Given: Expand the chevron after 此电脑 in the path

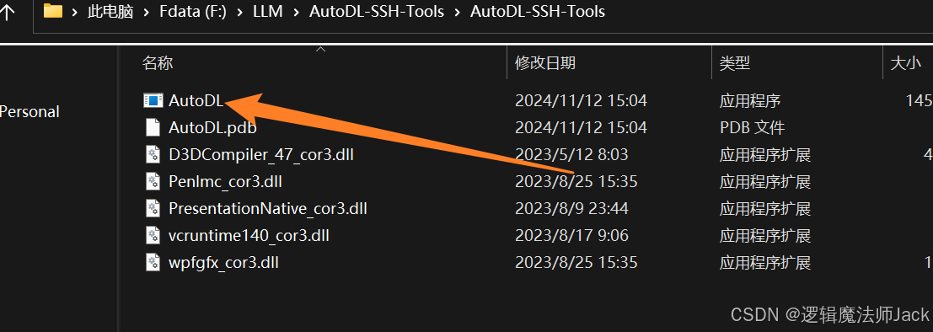Looking at the screenshot, I should click(146, 12).
